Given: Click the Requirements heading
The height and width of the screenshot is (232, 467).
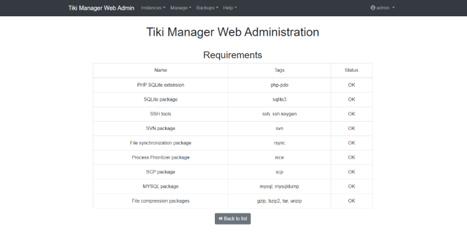Looking at the screenshot, I should click(x=232, y=55).
